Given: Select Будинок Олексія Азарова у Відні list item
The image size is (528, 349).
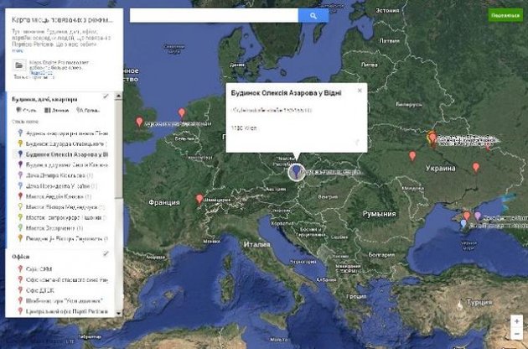Looking at the screenshot, I should pyautogui.click(x=65, y=154).
